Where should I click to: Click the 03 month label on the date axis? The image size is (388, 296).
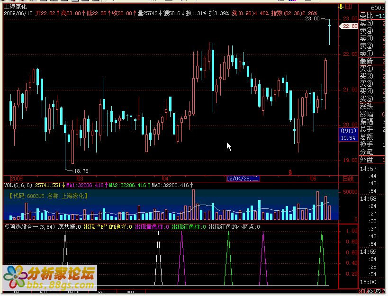80,179
